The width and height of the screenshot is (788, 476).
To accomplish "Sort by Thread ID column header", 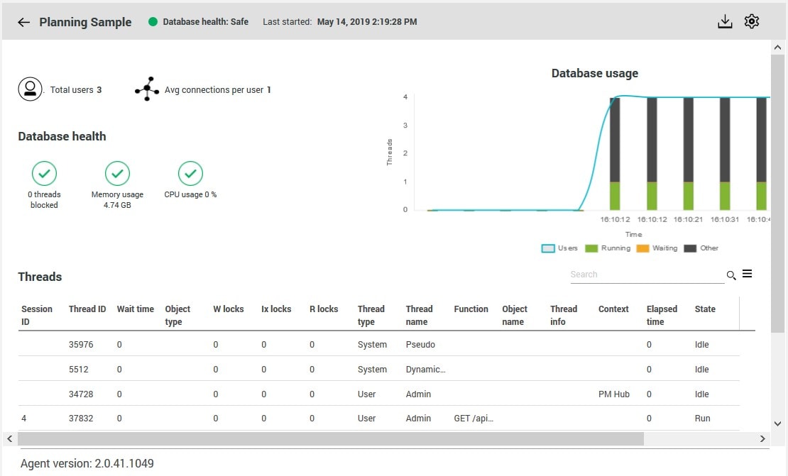I will [87, 309].
